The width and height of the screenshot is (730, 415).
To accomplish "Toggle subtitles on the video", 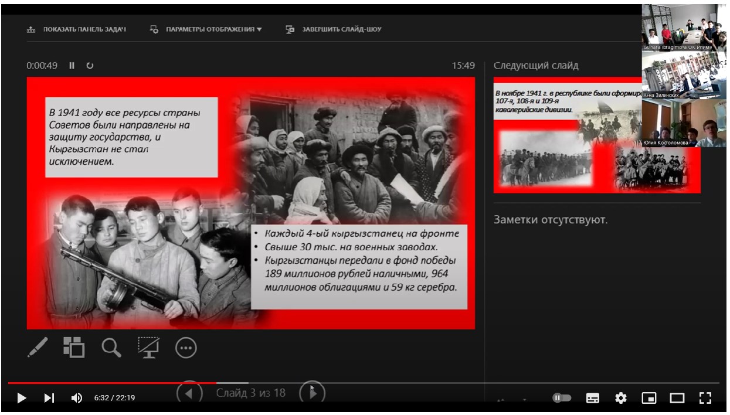I will 593,399.
